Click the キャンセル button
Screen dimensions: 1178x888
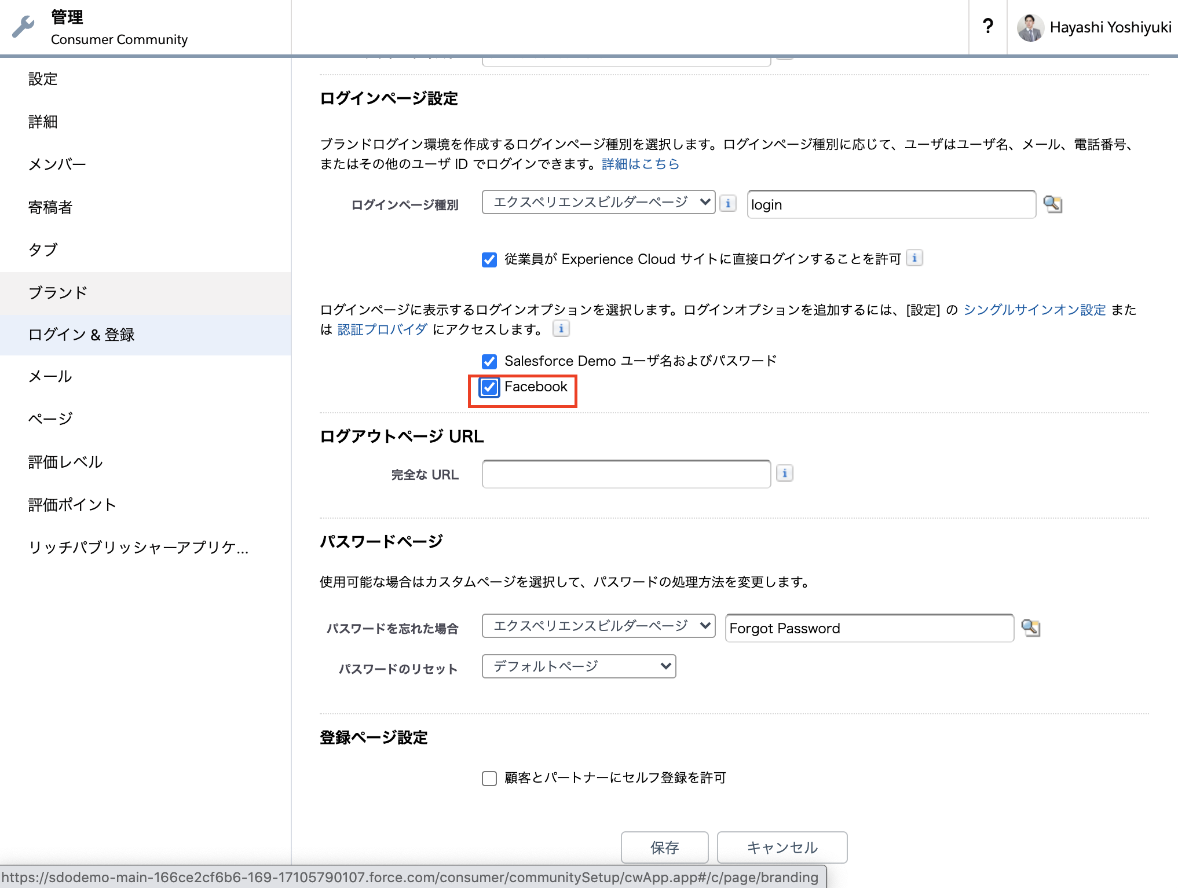[x=782, y=847]
